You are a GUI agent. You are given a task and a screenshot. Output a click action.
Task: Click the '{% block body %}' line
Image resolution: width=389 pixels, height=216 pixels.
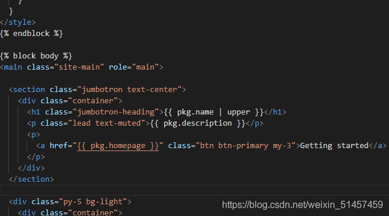point(36,56)
